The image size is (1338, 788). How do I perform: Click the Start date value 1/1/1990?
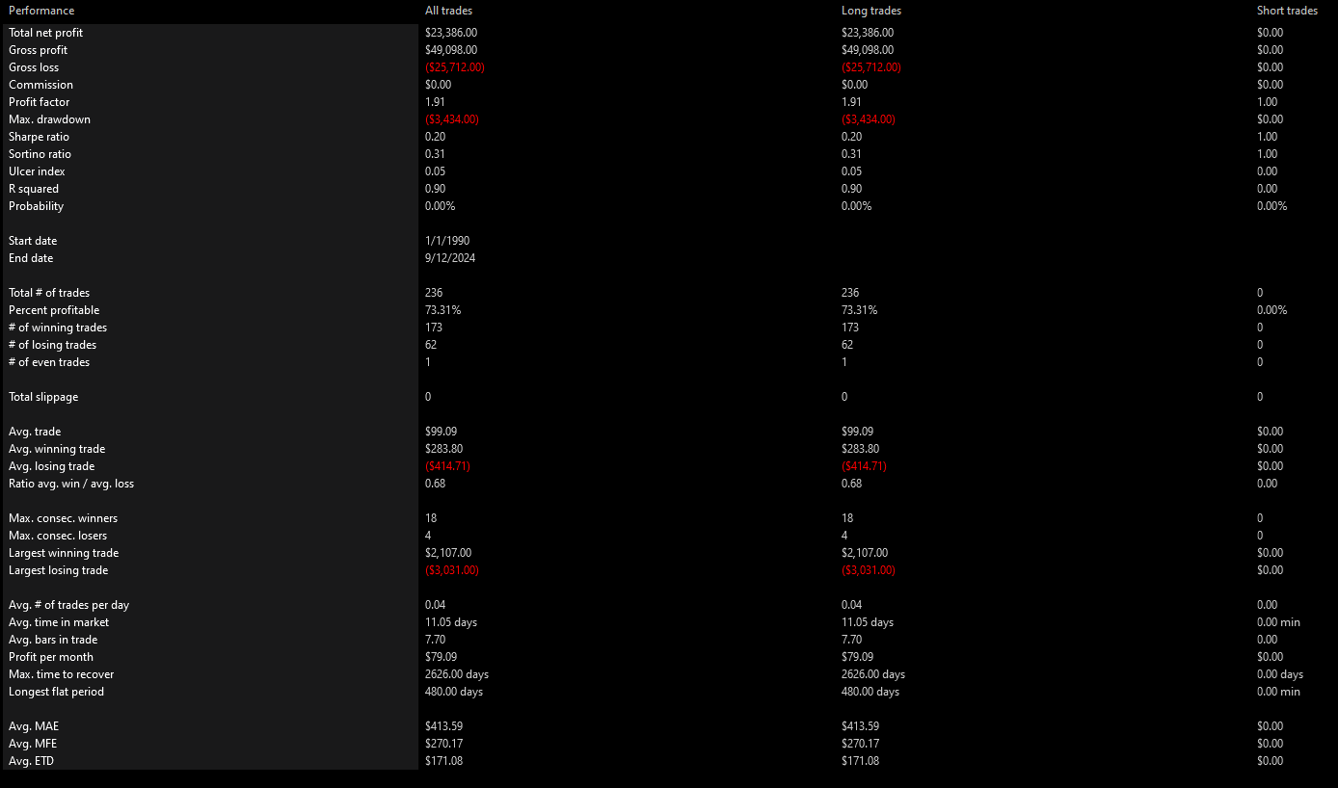pos(447,241)
